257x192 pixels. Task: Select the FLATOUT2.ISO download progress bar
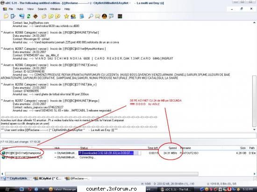[110, 153]
